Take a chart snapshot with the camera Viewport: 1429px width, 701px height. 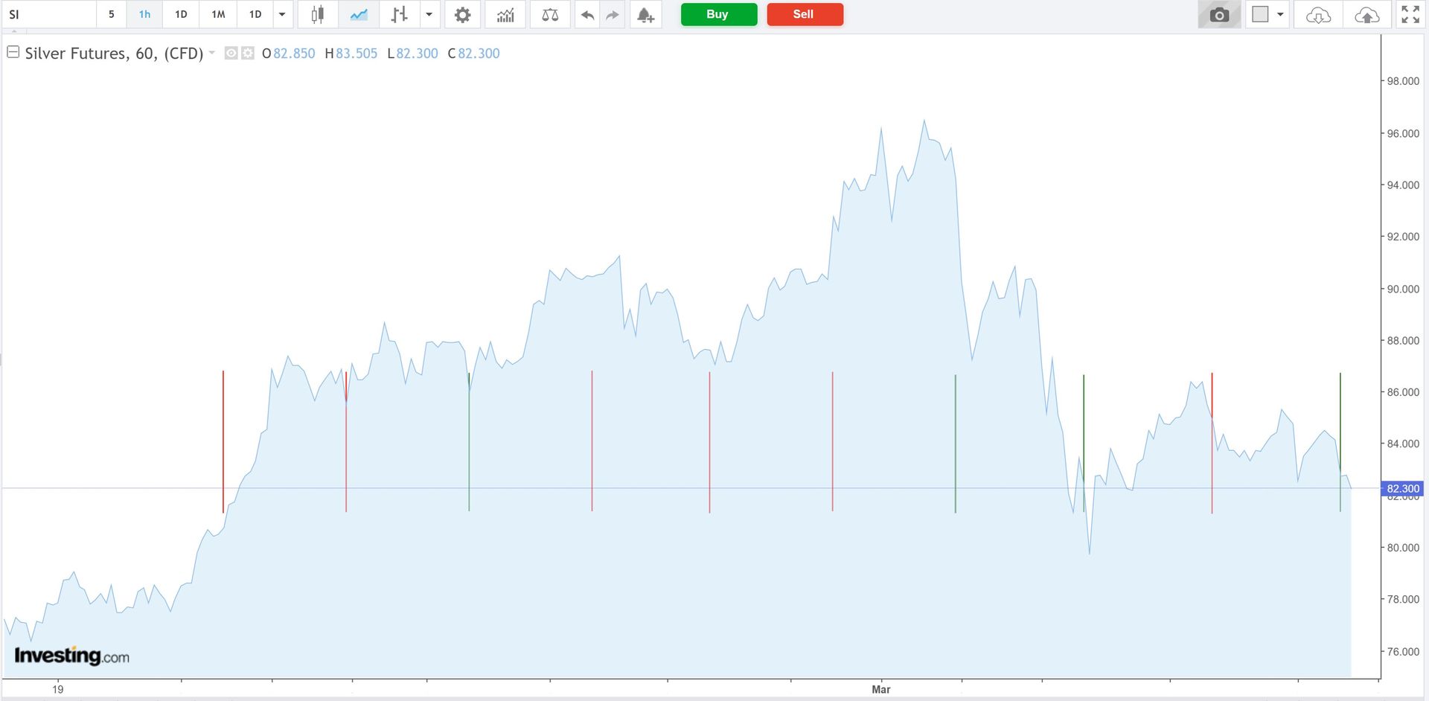tap(1219, 15)
